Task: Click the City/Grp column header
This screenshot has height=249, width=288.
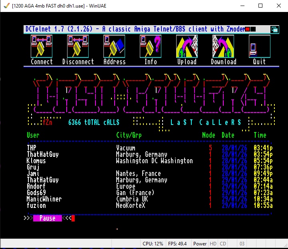Action: 129,135
